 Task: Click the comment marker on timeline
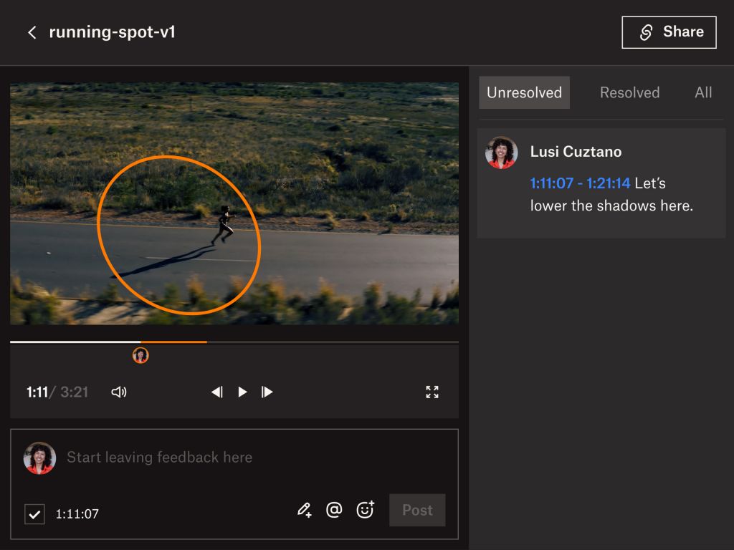coord(140,355)
